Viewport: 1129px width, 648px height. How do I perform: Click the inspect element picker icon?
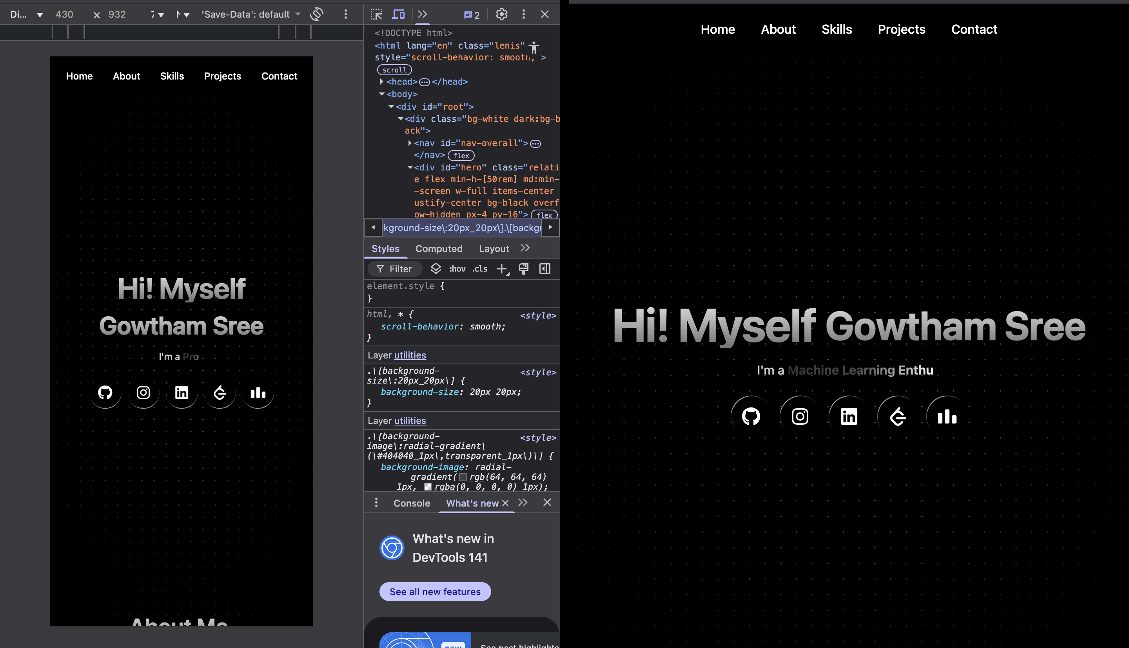pos(376,14)
